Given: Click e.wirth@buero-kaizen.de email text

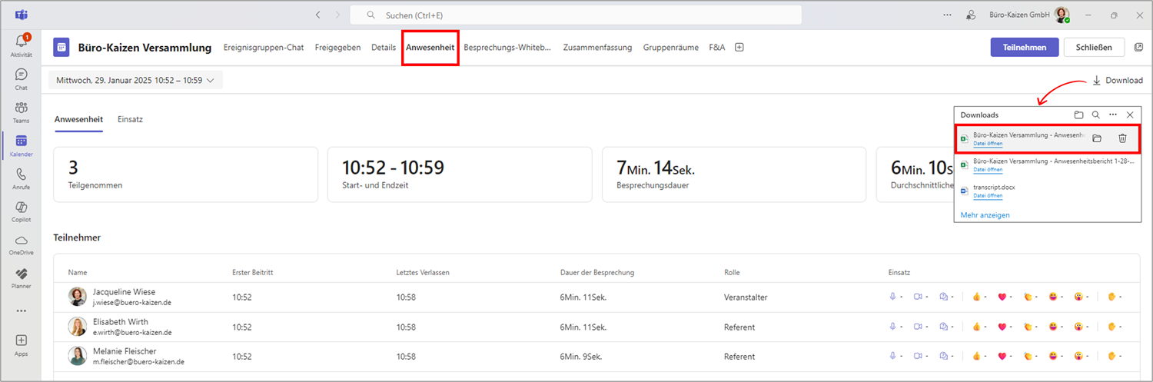Looking at the screenshot, I should tap(132, 332).
